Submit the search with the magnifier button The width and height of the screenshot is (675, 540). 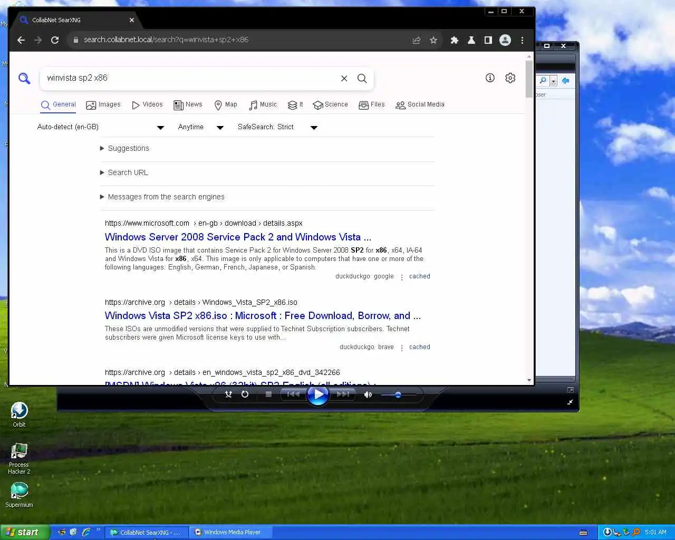click(362, 78)
